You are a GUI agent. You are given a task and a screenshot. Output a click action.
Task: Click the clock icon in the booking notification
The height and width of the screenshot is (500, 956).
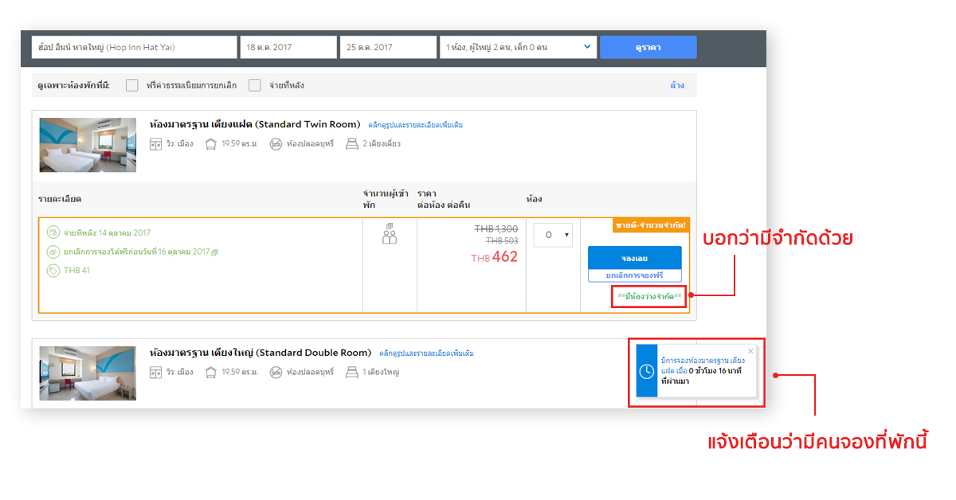point(647,372)
